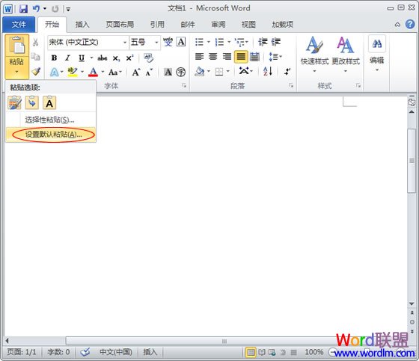The width and height of the screenshot is (419, 361).
Task: Select the Keep Text Only paste icon
Action: tap(49, 103)
